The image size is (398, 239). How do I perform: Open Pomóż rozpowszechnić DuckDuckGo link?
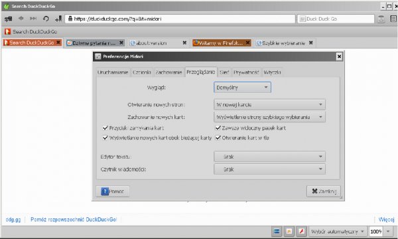[74, 220]
